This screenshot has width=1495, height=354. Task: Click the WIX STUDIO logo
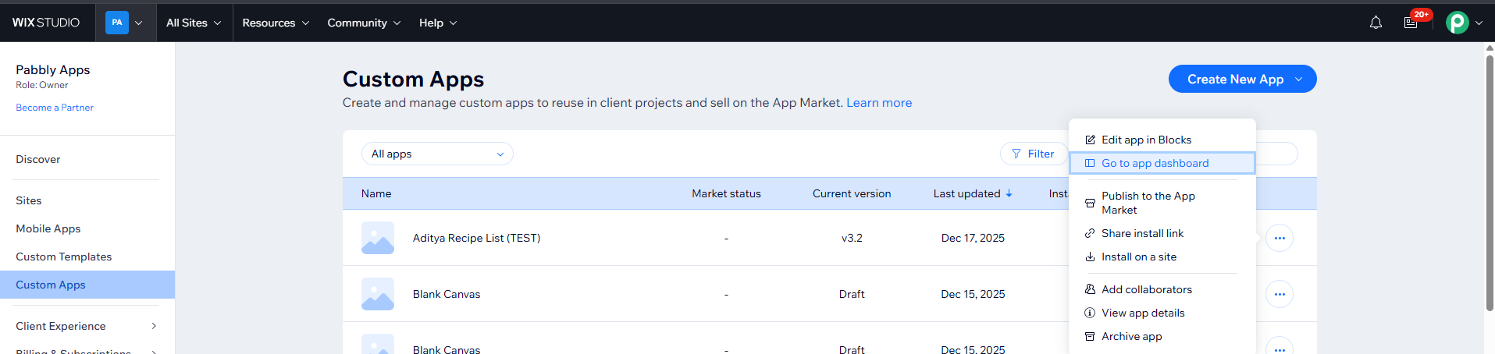46,23
